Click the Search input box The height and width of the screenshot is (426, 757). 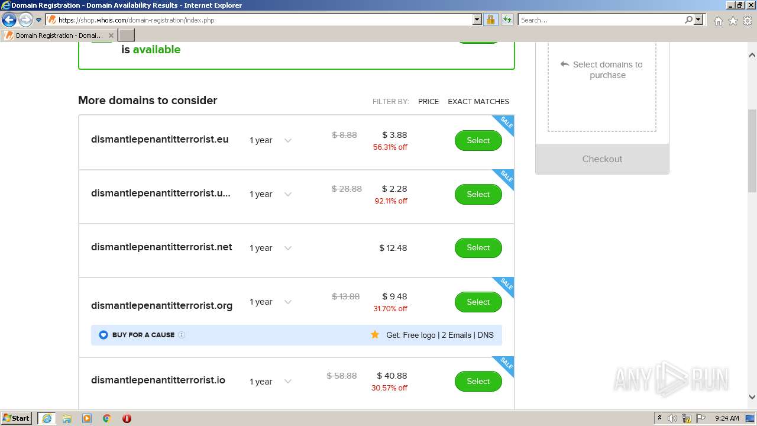[601, 20]
